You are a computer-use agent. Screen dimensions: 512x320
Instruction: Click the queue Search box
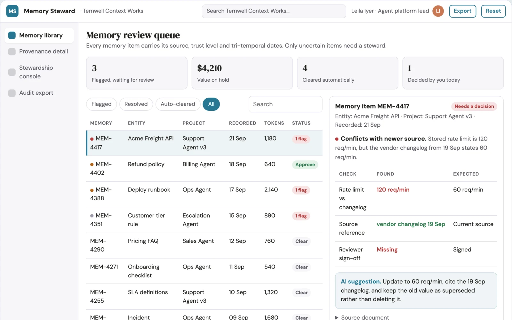(x=285, y=104)
